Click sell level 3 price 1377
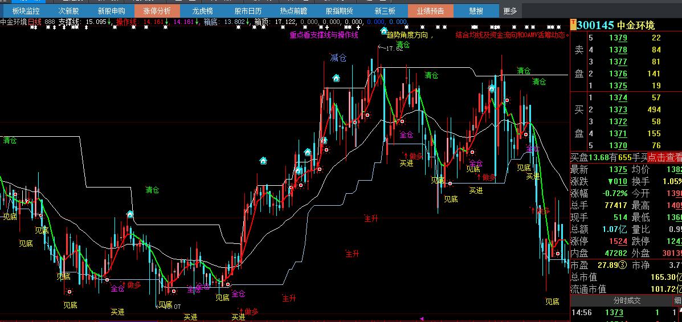Image resolution: width=682 pixels, height=322 pixels. pos(618,62)
